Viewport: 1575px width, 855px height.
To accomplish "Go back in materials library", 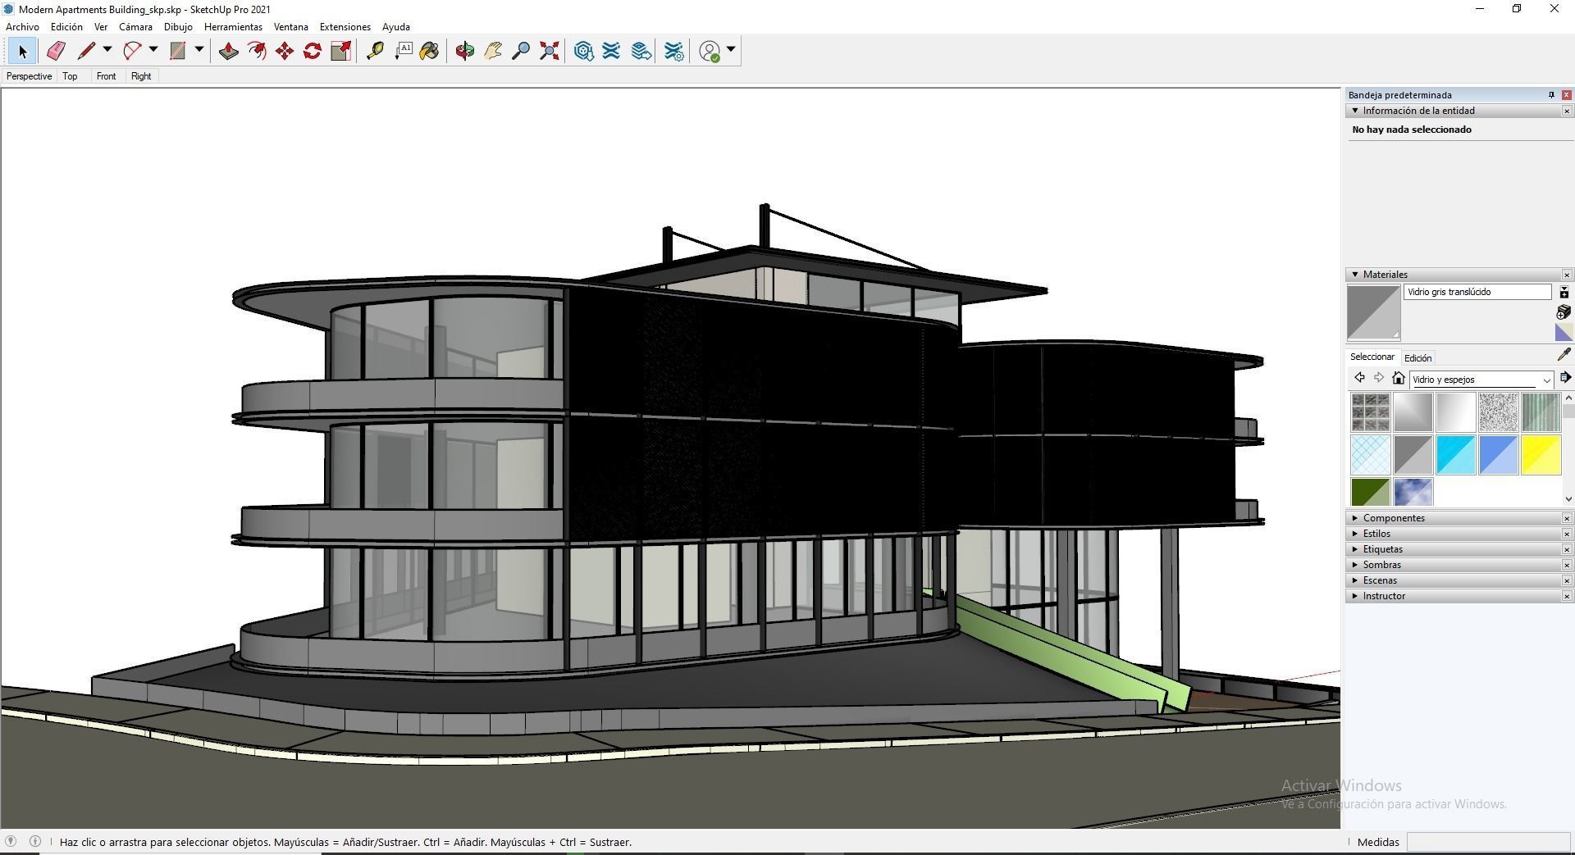I will pyautogui.click(x=1359, y=378).
